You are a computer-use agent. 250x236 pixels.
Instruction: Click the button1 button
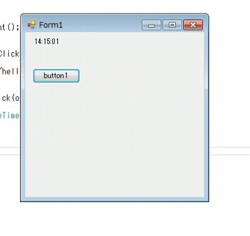(x=56, y=76)
